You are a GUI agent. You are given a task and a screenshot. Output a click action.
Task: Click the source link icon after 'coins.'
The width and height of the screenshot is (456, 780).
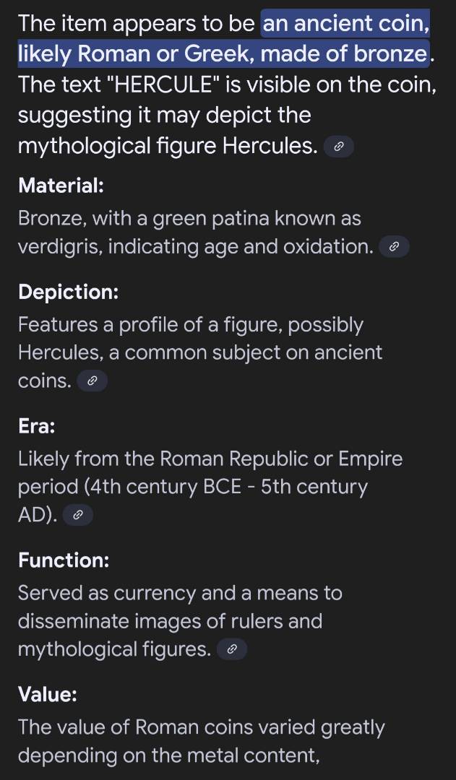click(x=92, y=381)
